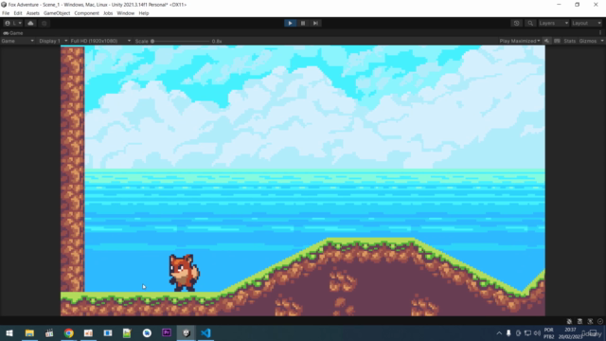Expand the Gizmos dropdown arrow
Image resolution: width=606 pixels, height=341 pixels.
(602, 41)
